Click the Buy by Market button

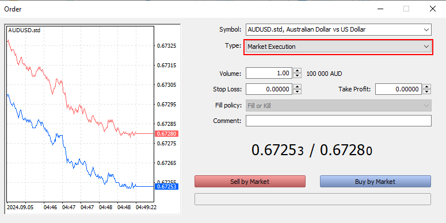375,182
